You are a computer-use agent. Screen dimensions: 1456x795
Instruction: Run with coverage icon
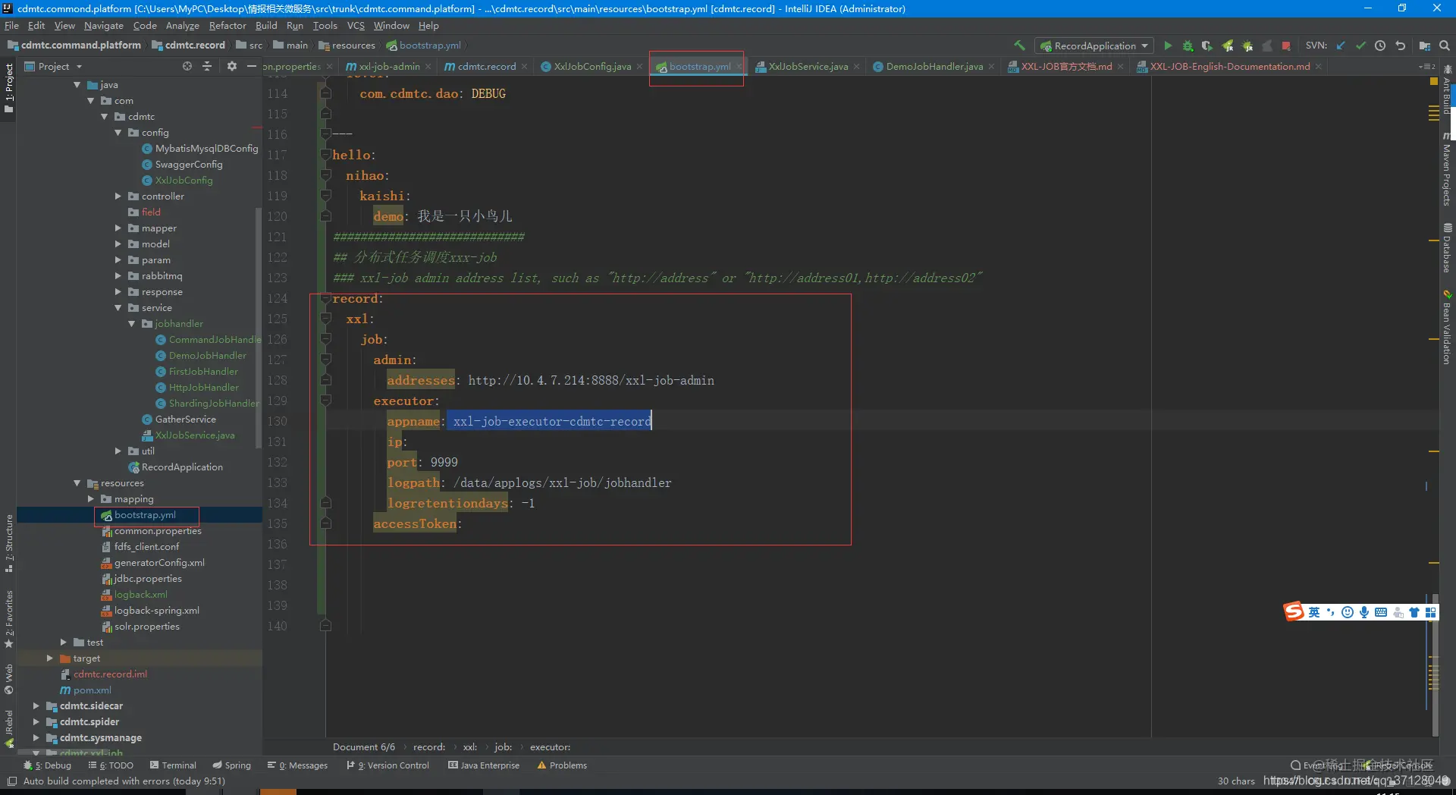[1207, 46]
